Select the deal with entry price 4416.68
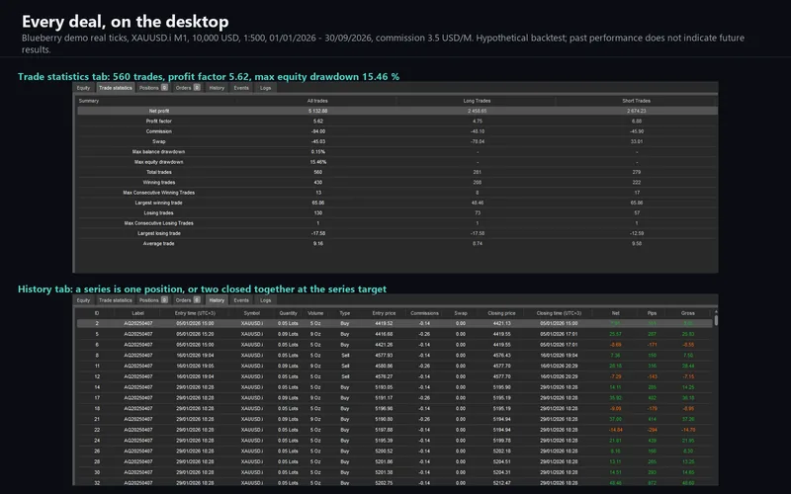 coord(395,334)
